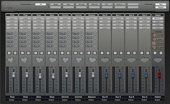Viewport: 170px width, 104px height.
Task: Click the Bus A channel pan control
Action: (x=144, y=60)
